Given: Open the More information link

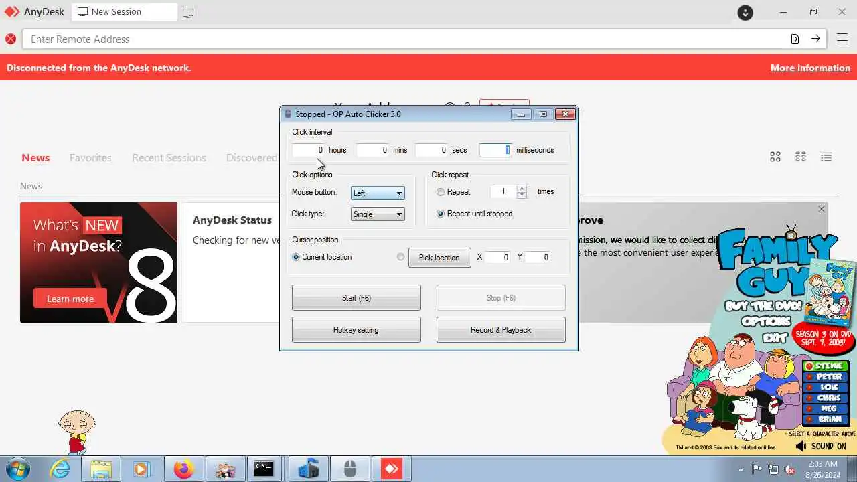Looking at the screenshot, I should pyautogui.click(x=810, y=68).
